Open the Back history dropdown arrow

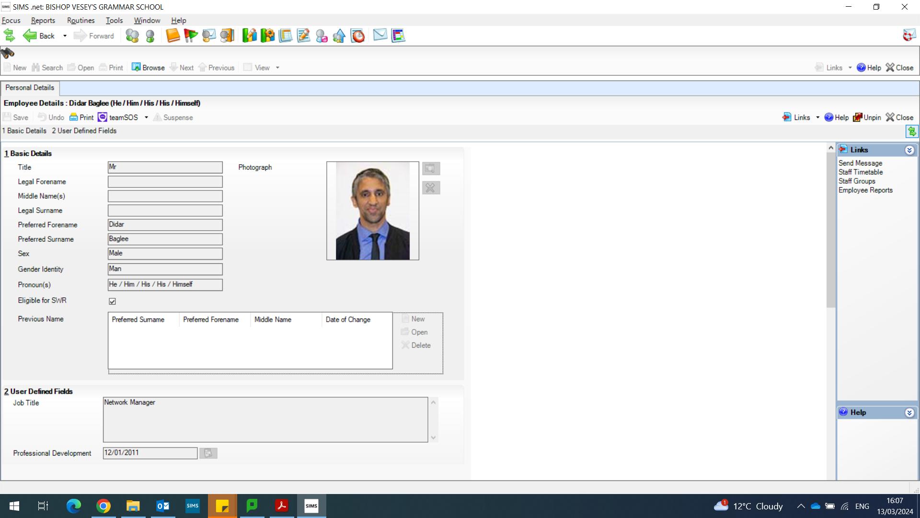[65, 36]
